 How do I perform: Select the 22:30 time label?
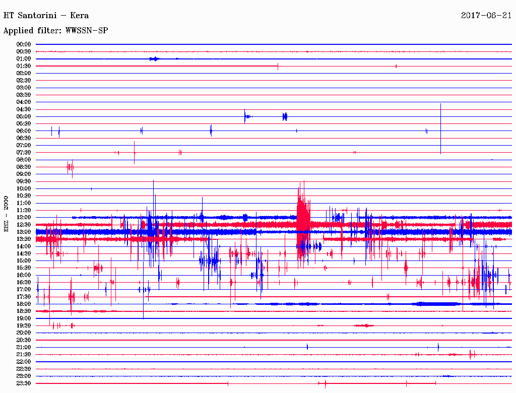click(23, 369)
